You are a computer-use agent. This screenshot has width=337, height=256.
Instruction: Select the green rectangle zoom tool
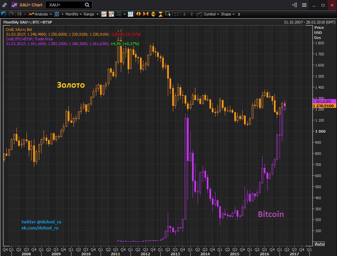click(x=168, y=14)
